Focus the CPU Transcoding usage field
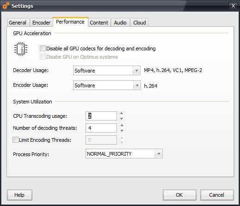The height and width of the screenshot is (206, 240). tap(101, 116)
